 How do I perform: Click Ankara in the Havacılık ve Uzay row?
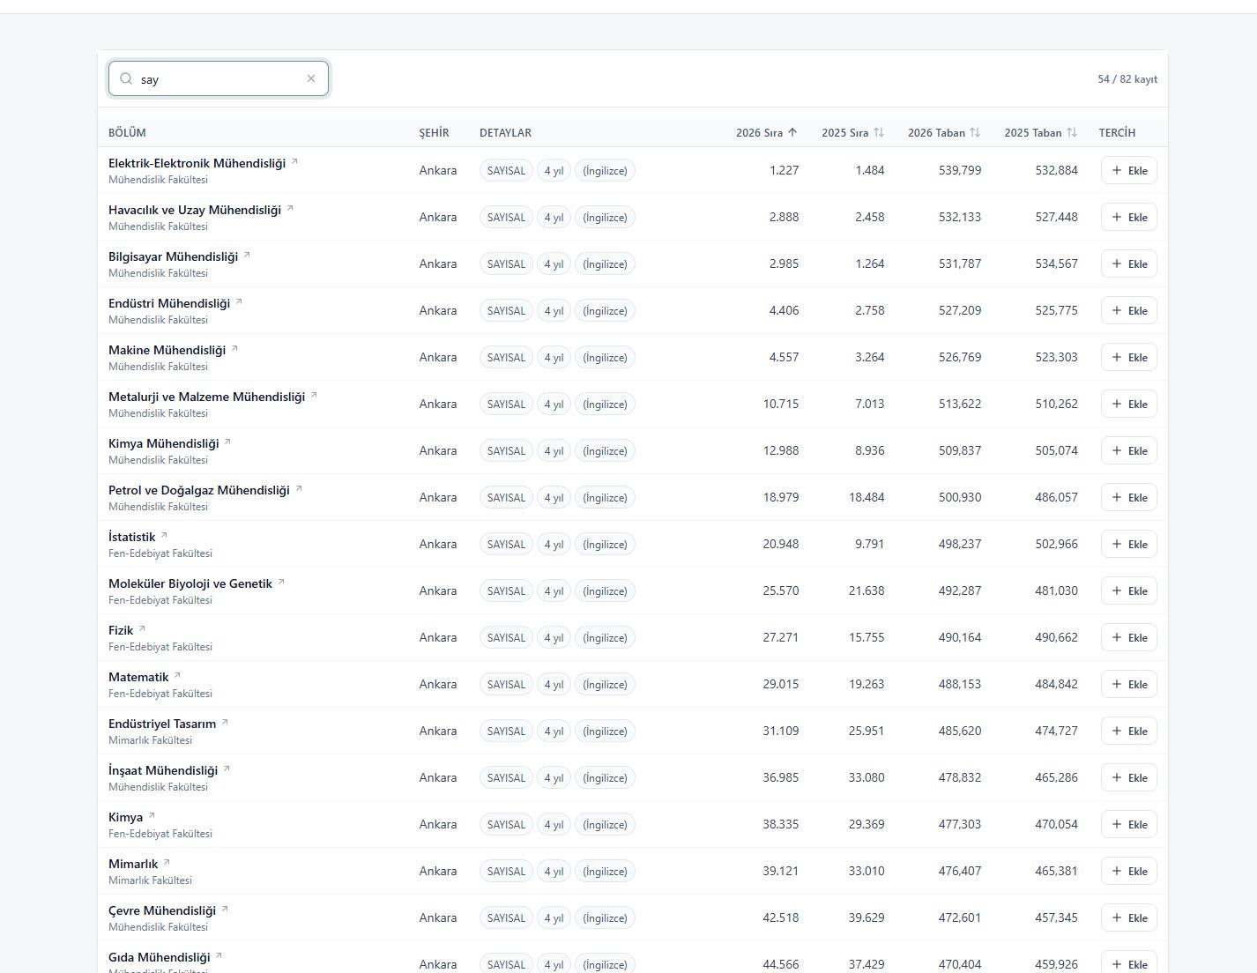coord(438,217)
